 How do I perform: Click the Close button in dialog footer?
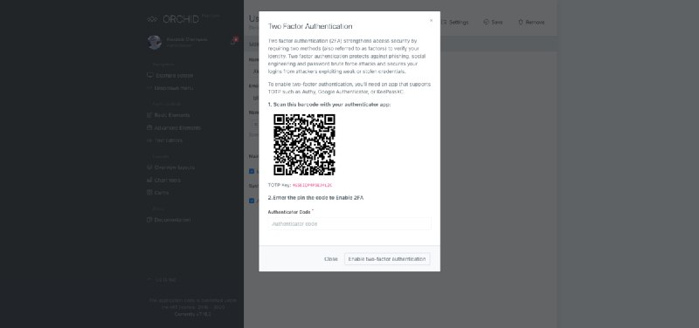click(x=331, y=259)
